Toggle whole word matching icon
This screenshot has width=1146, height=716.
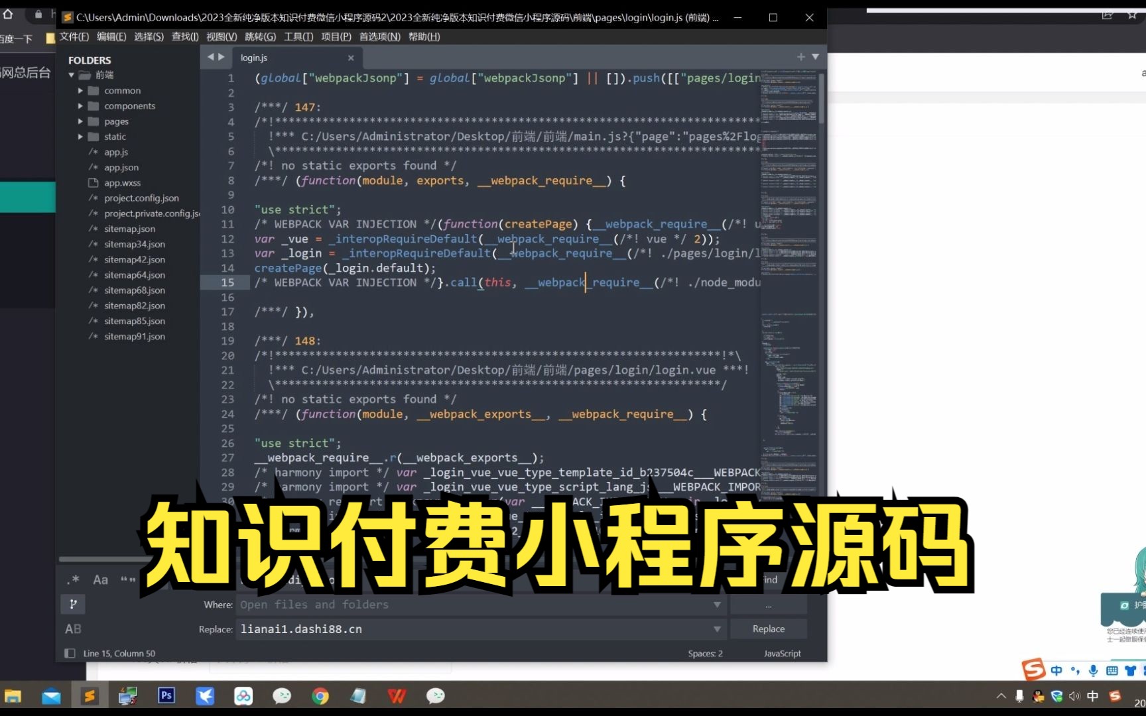pos(127,579)
